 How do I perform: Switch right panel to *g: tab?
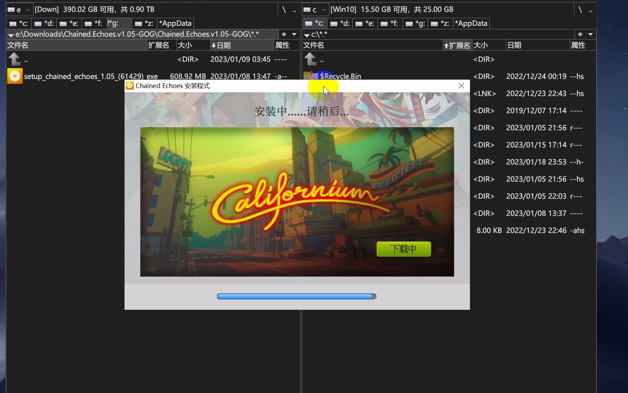click(x=416, y=23)
